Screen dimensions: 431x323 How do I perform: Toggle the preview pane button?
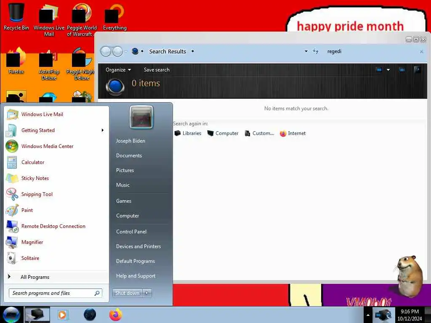click(x=402, y=70)
